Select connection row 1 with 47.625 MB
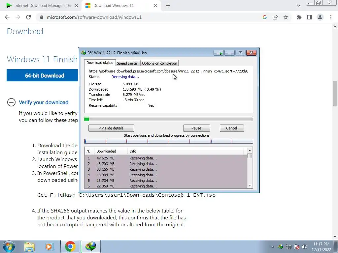The image size is (338, 253). (166, 158)
